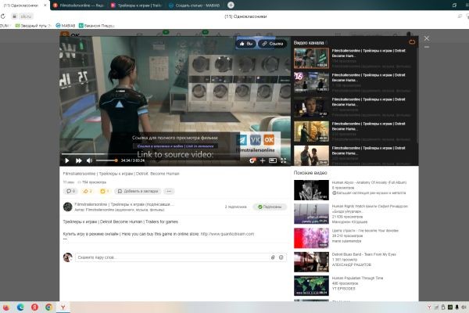Skip to the next video in player

79,160
